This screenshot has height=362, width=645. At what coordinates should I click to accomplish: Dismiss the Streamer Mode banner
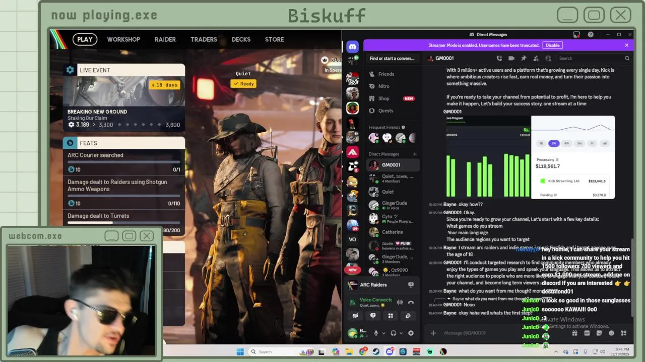[x=627, y=45]
